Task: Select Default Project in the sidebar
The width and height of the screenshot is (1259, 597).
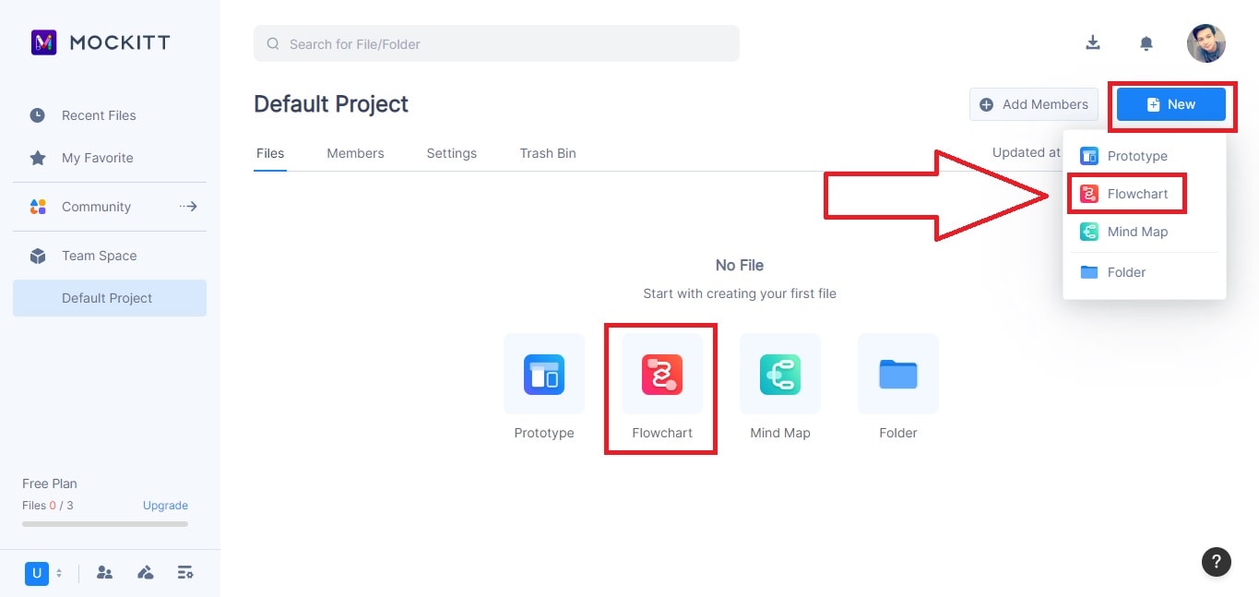Action: (x=110, y=298)
